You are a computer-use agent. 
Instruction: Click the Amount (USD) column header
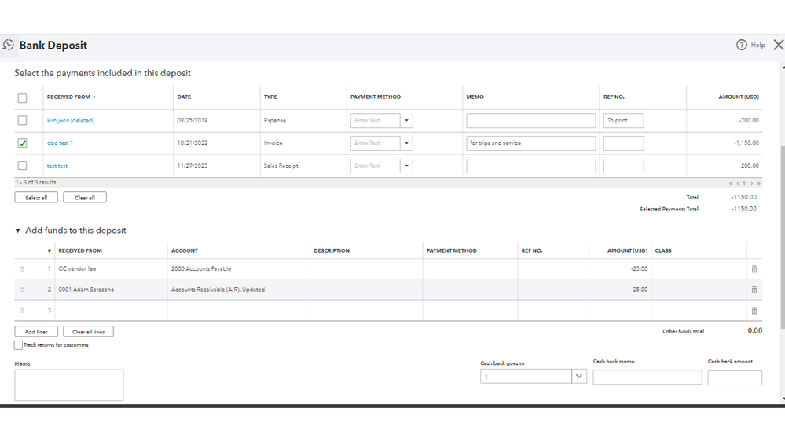pos(738,97)
